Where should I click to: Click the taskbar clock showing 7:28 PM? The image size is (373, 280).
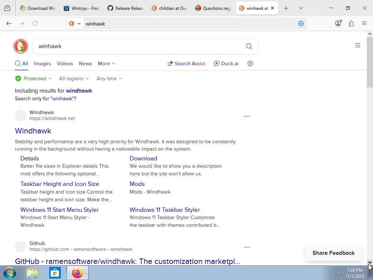(355, 273)
